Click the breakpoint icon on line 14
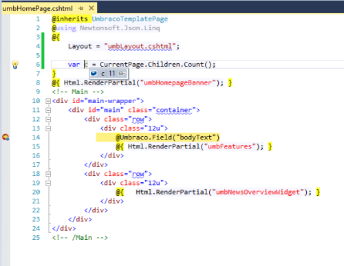Screen dimensions: 344x266 click(x=6, y=137)
